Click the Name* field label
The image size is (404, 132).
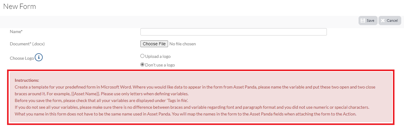(x=16, y=32)
